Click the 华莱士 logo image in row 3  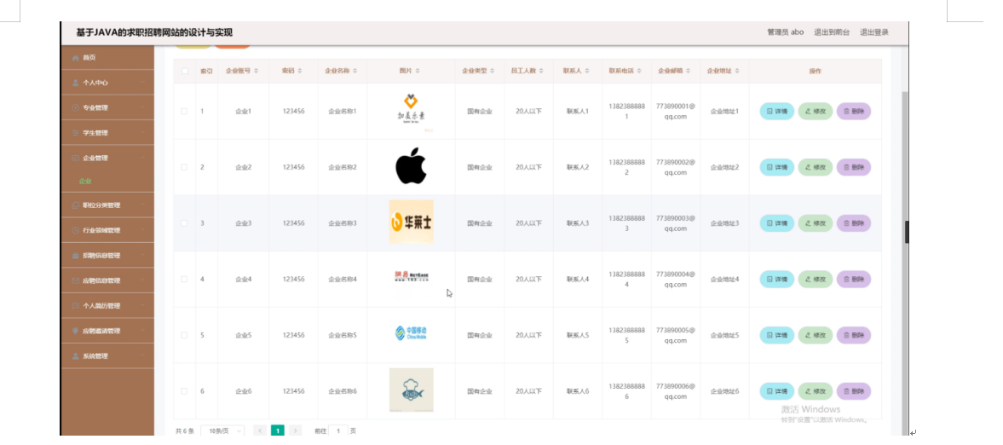[x=412, y=222]
